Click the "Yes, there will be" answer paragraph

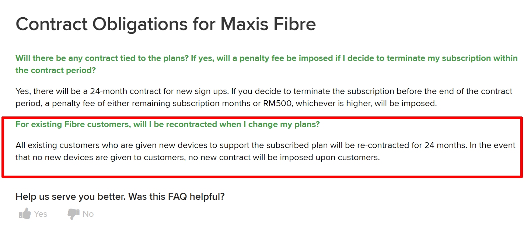(x=263, y=97)
